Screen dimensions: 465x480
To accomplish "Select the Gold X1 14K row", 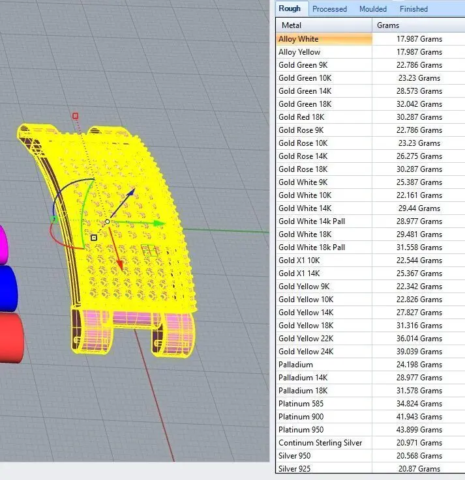I will (x=370, y=273).
